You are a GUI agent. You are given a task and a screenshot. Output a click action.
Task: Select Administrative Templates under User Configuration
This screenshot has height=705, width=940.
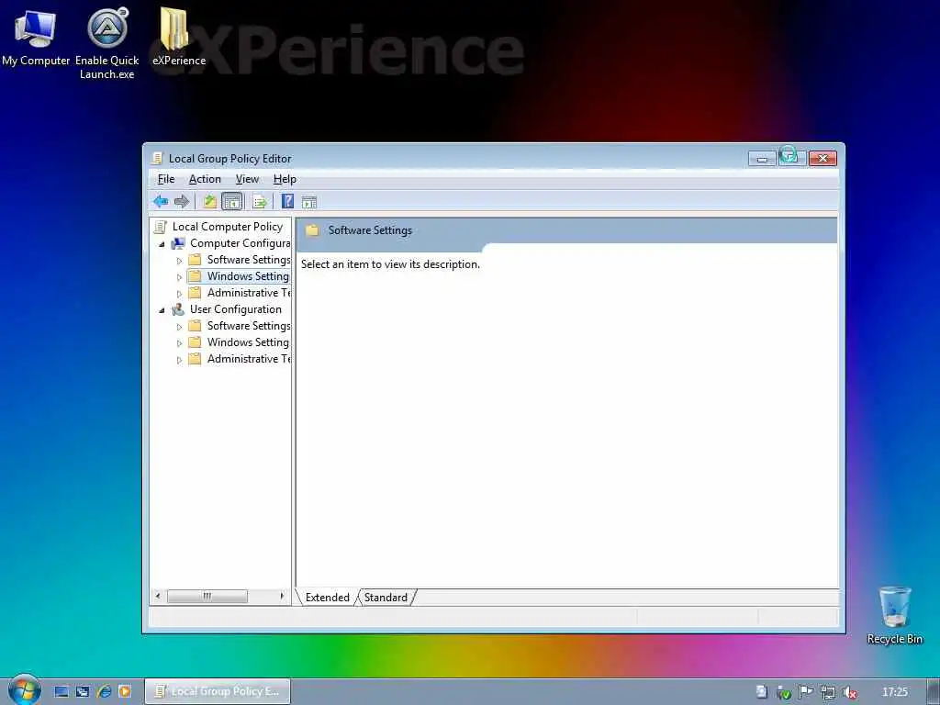[x=248, y=359]
